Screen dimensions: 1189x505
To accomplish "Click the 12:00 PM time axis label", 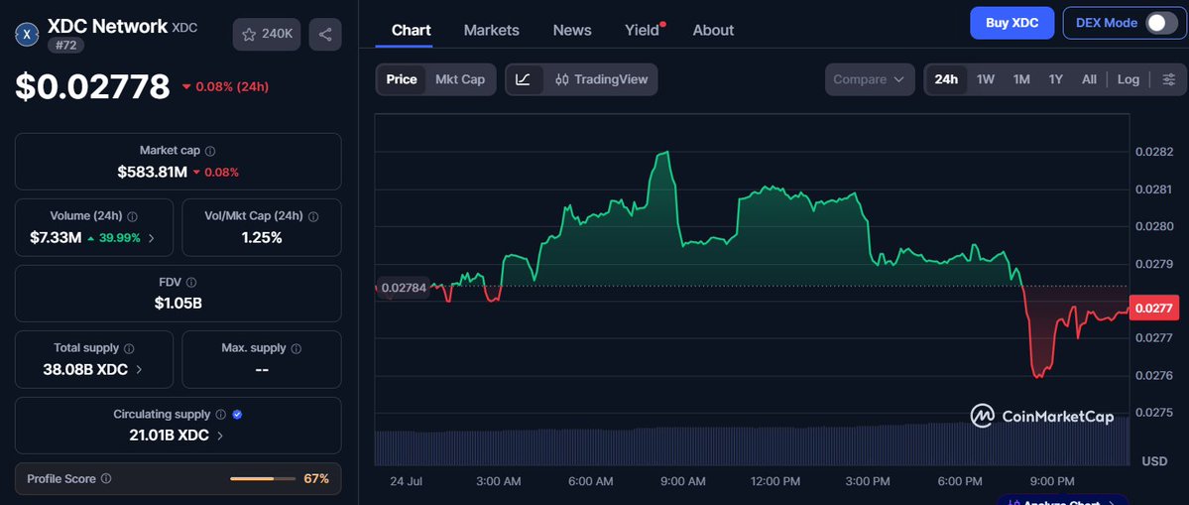I will coord(774,481).
